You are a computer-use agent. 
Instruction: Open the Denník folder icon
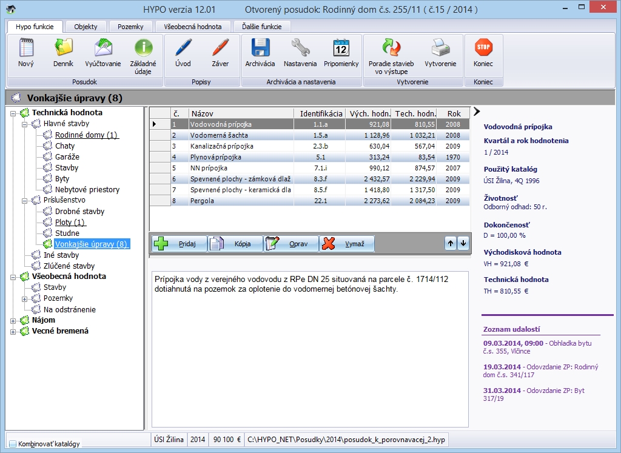point(63,48)
